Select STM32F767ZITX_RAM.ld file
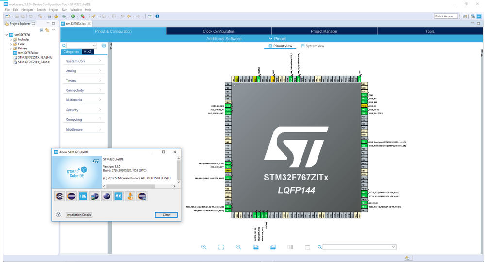The image size is (485, 262). (x=34, y=62)
